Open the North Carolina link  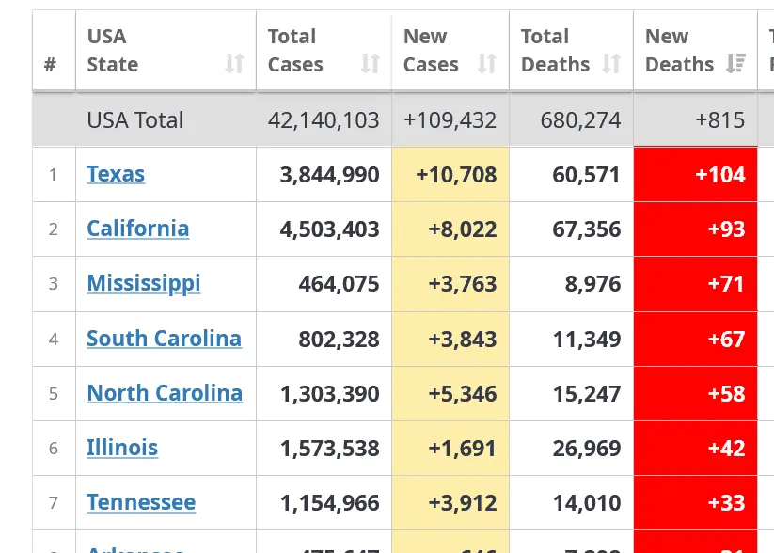[x=165, y=393]
